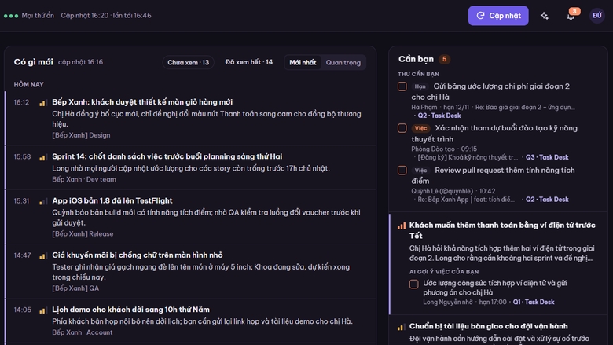Screen dimensions: 613x345
Task: Click Bếp Xanh · Account source label
Action: point(82,332)
